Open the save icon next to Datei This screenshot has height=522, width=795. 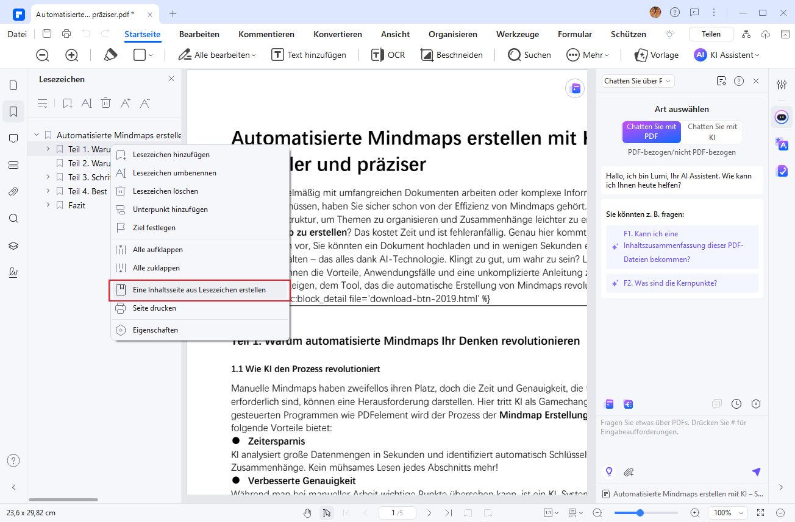[47, 34]
